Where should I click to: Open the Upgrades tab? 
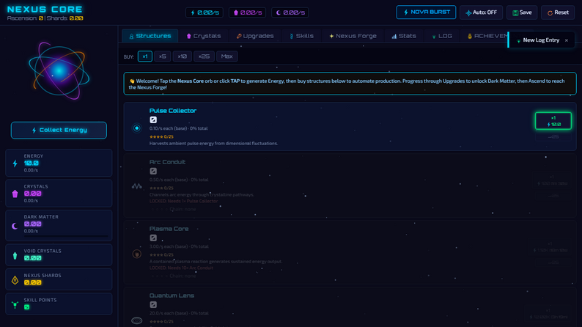255,36
